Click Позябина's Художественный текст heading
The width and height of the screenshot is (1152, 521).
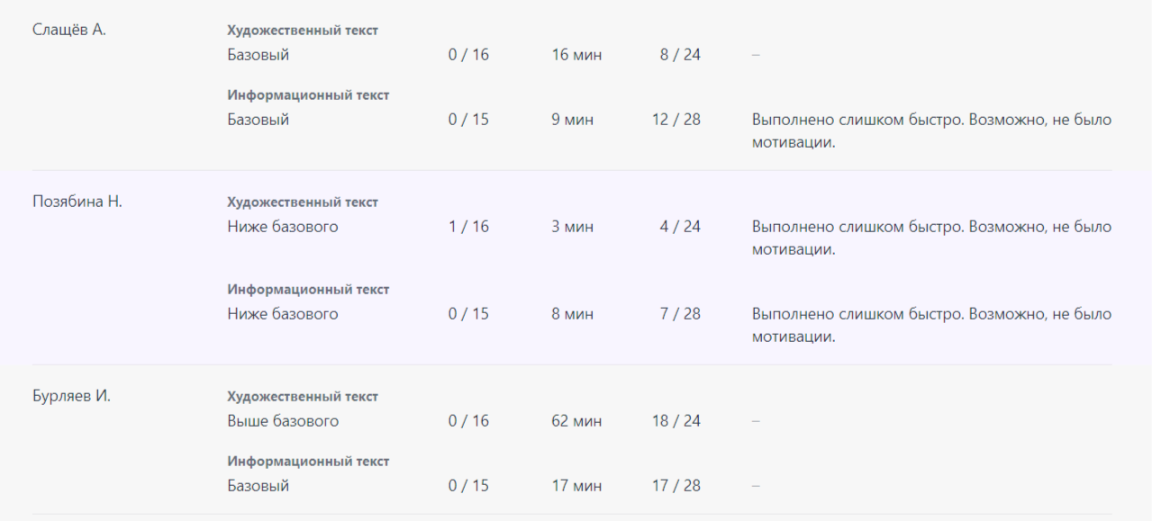[303, 202]
